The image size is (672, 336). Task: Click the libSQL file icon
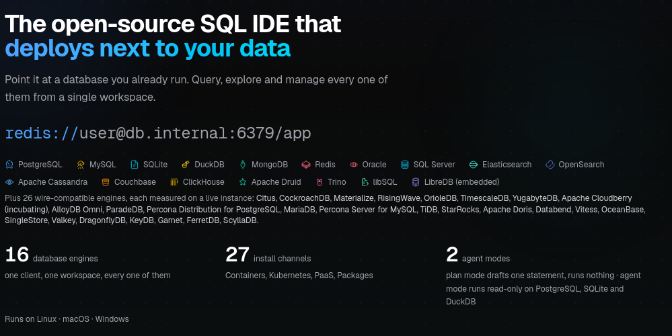[x=365, y=182]
